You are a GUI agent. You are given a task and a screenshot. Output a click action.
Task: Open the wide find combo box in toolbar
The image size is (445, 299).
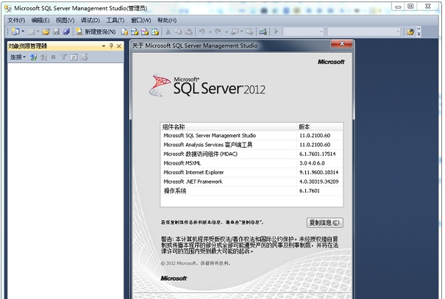click(x=364, y=32)
